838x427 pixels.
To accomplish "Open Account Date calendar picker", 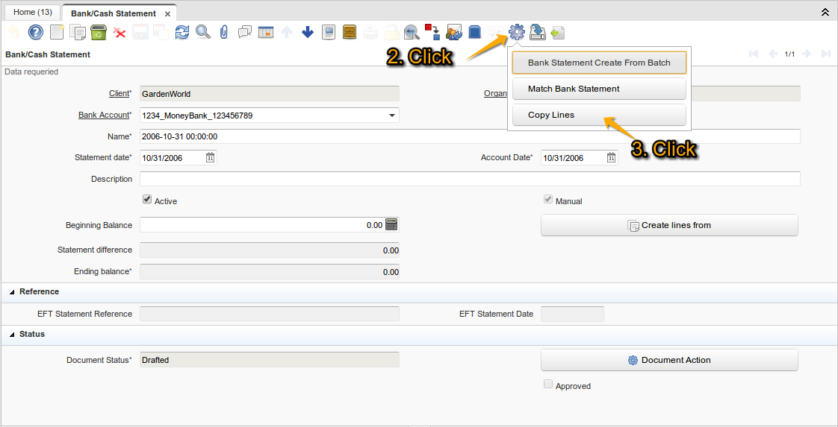I will click(612, 158).
